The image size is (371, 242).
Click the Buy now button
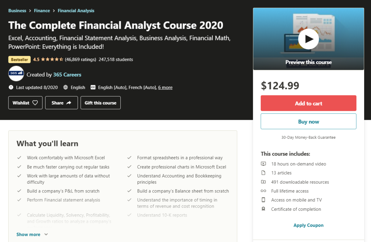pos(308,121)
